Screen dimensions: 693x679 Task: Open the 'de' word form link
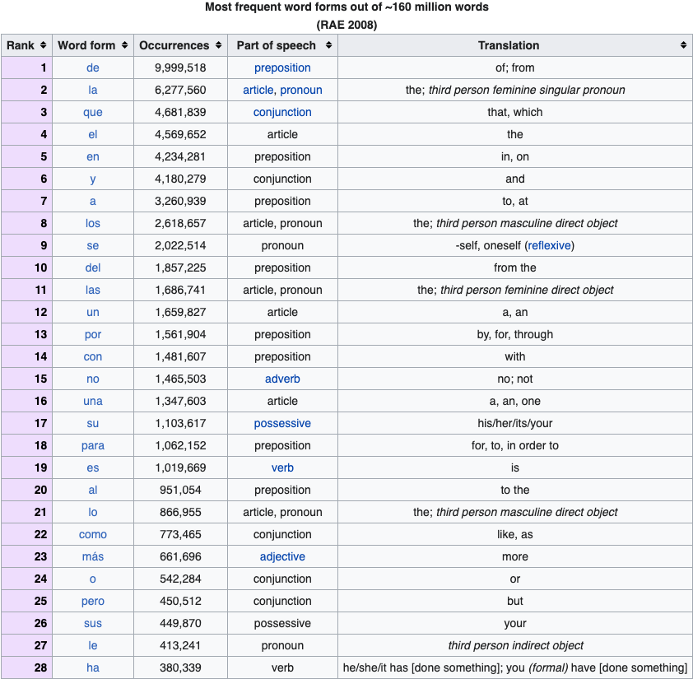coord(92,67)
